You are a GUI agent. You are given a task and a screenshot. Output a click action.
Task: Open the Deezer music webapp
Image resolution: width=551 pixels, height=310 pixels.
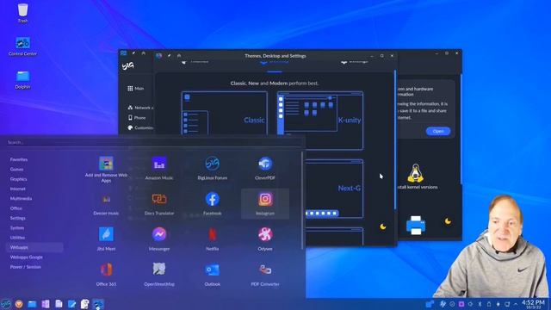coord(106,204)
